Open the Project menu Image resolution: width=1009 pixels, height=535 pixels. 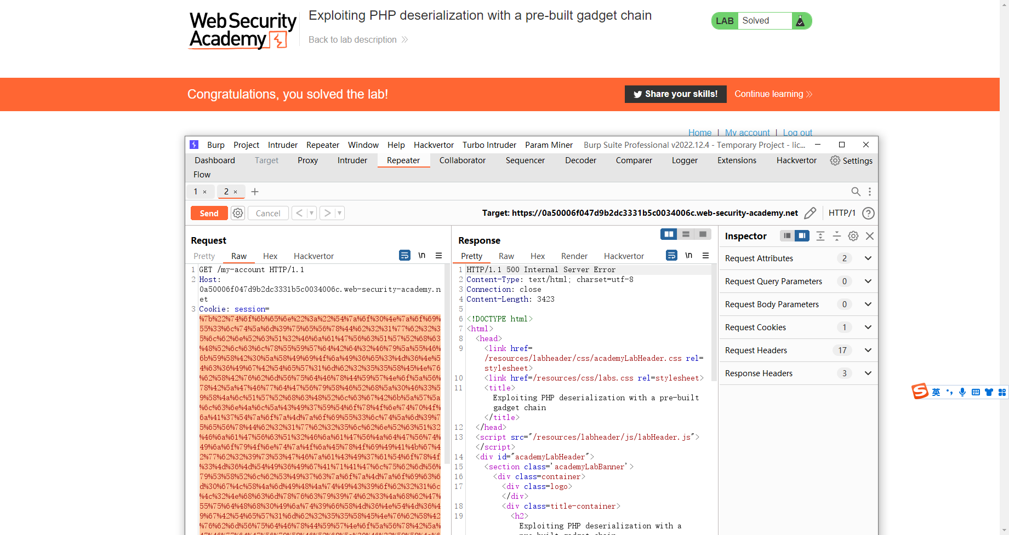(246, 145)
